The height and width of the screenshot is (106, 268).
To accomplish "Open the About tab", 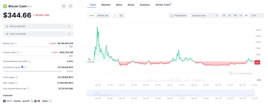I will pos(131,5).
